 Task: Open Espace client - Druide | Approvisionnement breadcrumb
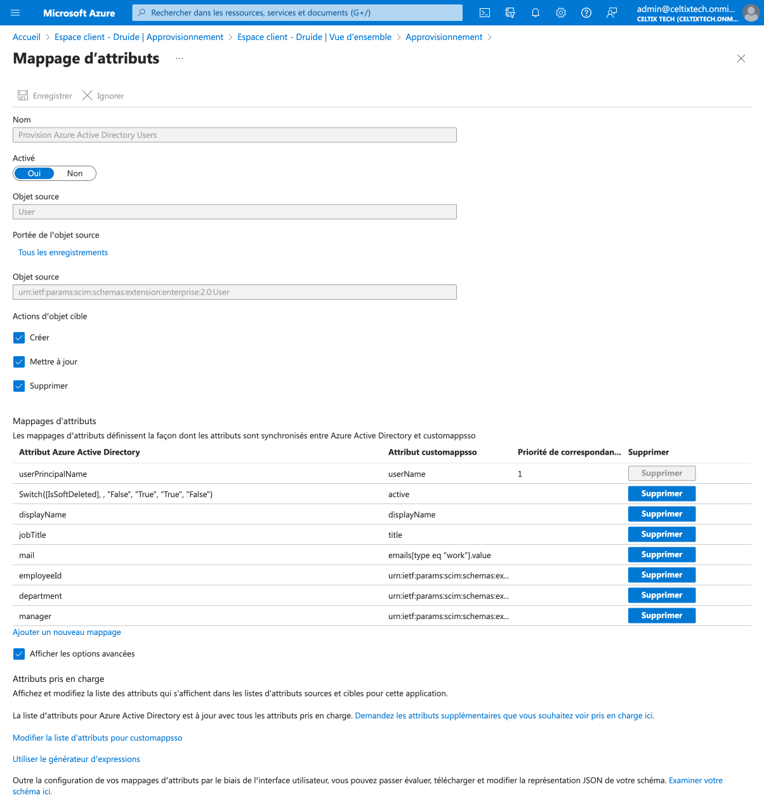point(139,37)
